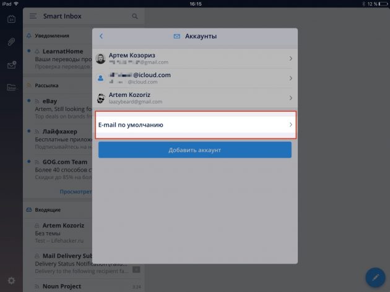The width and height of the screenshot is (390, 292).
Task: Tap the Wi-Fi icon in the status bar
Action: point(17,4)
